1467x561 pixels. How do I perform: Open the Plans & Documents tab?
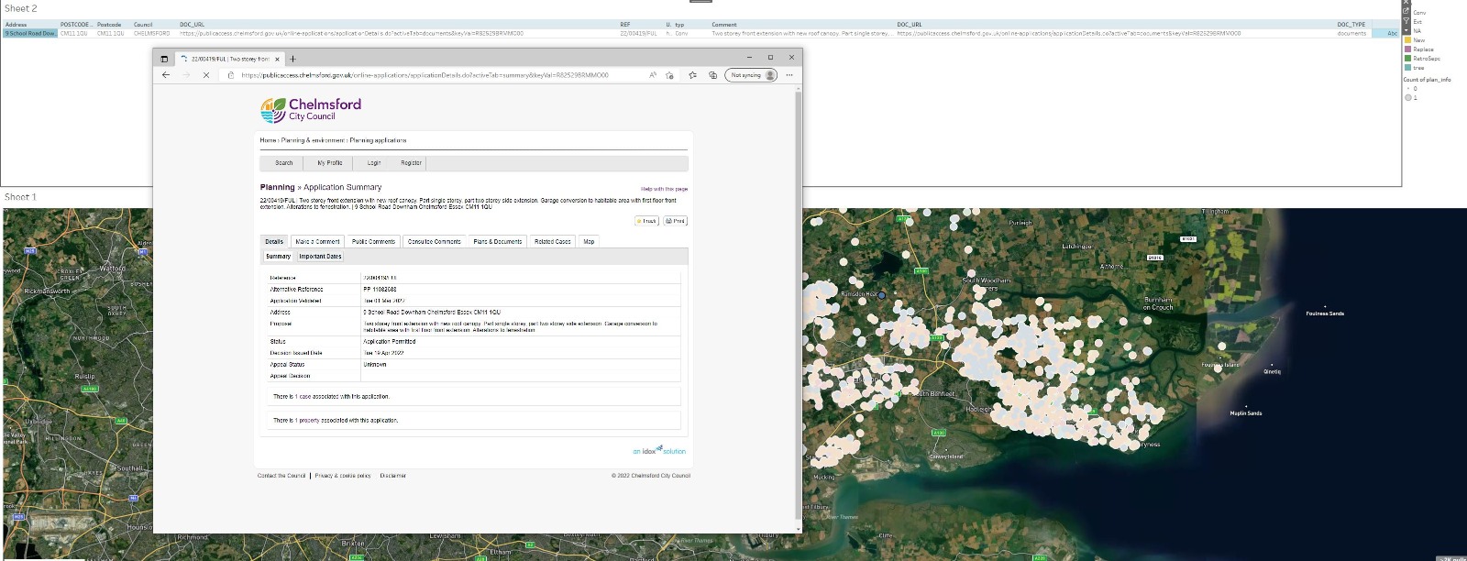(497, 242)
